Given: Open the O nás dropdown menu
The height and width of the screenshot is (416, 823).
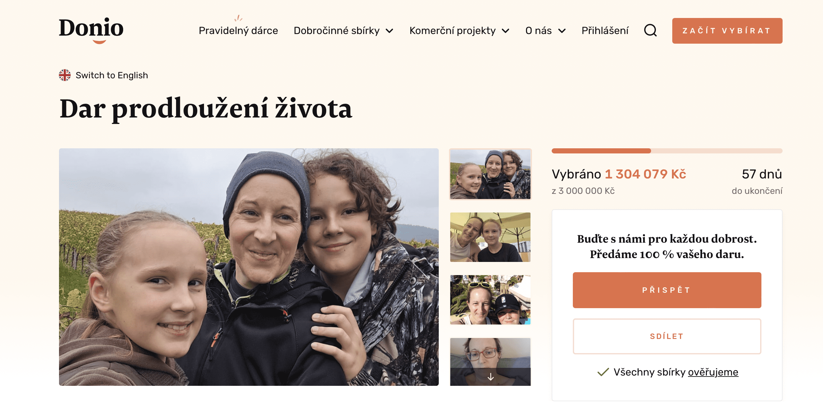Looking at the screenshot, I should click(546, 30).
